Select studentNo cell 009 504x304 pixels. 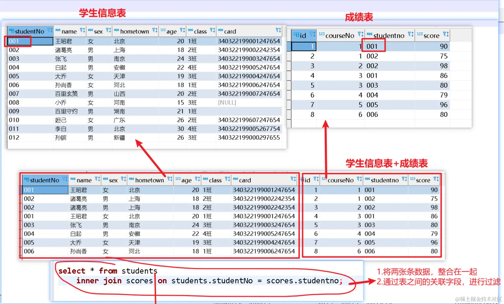point(14,111)
